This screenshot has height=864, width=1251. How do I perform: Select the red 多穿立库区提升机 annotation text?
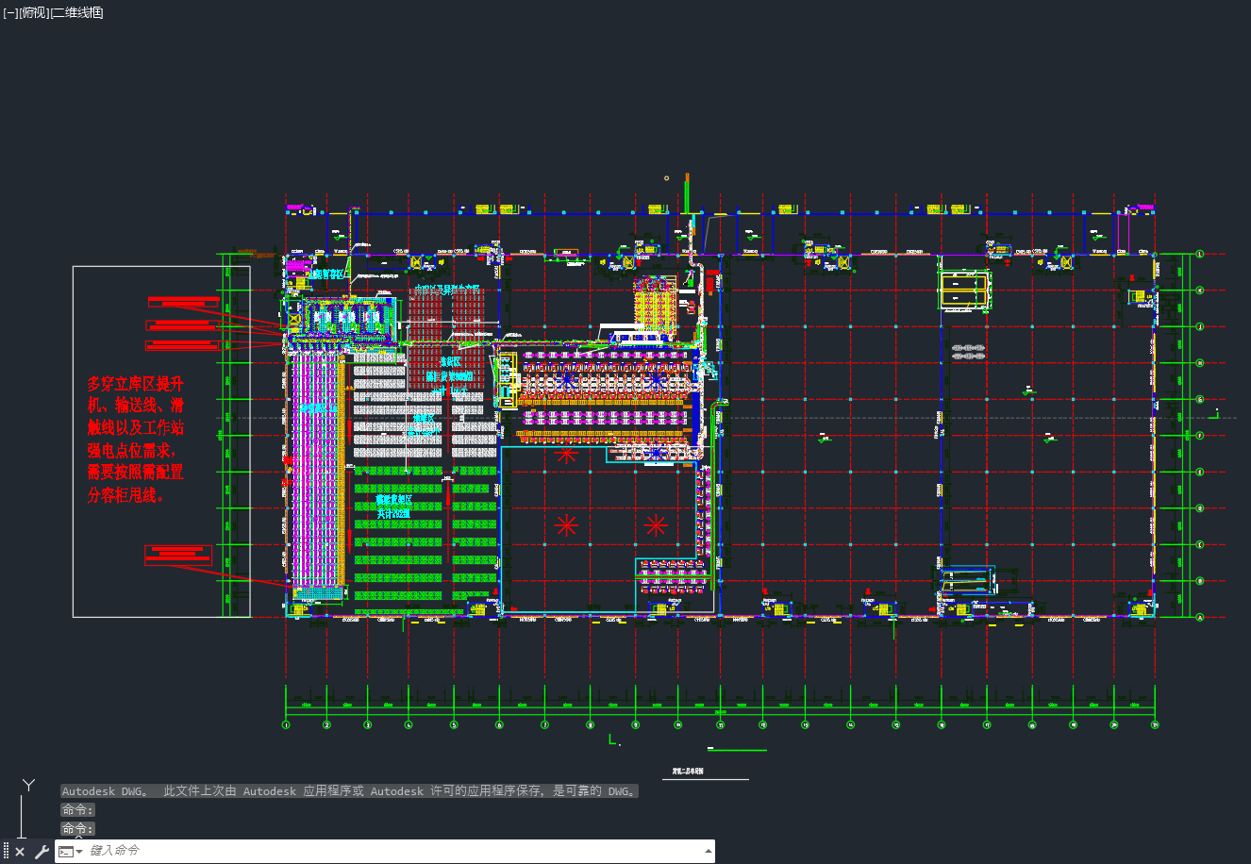pyautogui.click(x=136, y=440)
